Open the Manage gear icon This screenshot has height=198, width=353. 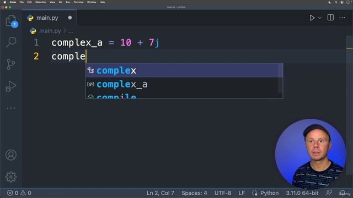(11, 177)
